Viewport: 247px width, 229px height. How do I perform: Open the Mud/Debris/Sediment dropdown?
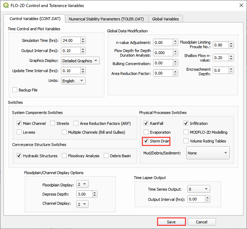(x=207, y=153)
